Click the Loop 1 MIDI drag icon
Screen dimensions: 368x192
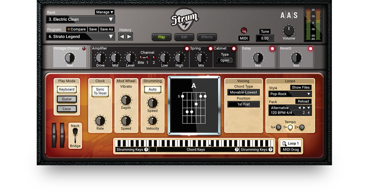tap(284, 144)
